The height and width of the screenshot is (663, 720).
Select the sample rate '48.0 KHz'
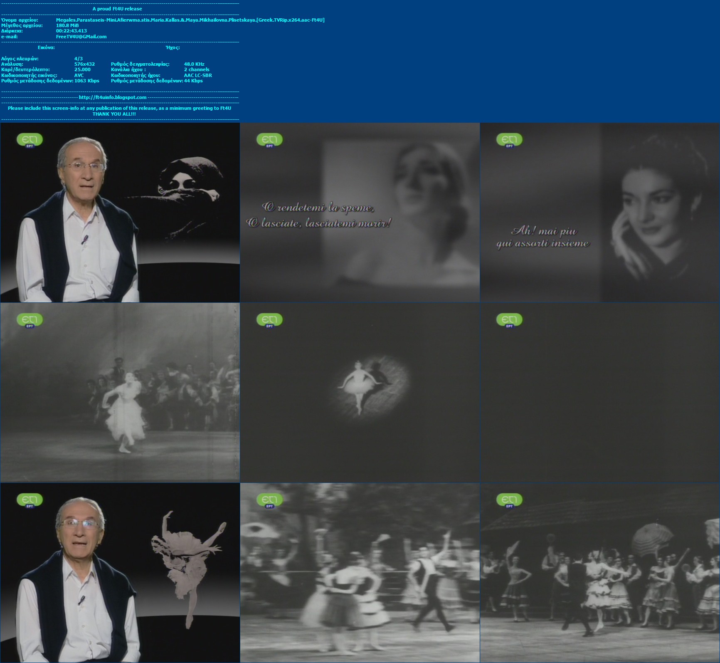(x=194, y=64)
